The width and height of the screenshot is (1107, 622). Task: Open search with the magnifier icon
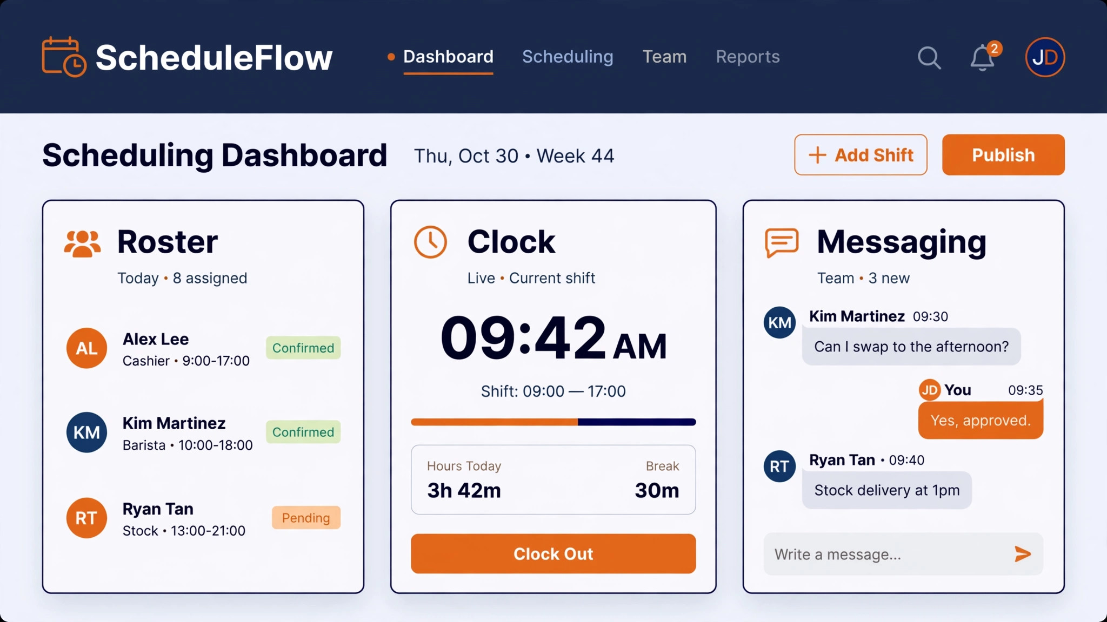coord(929,57)
